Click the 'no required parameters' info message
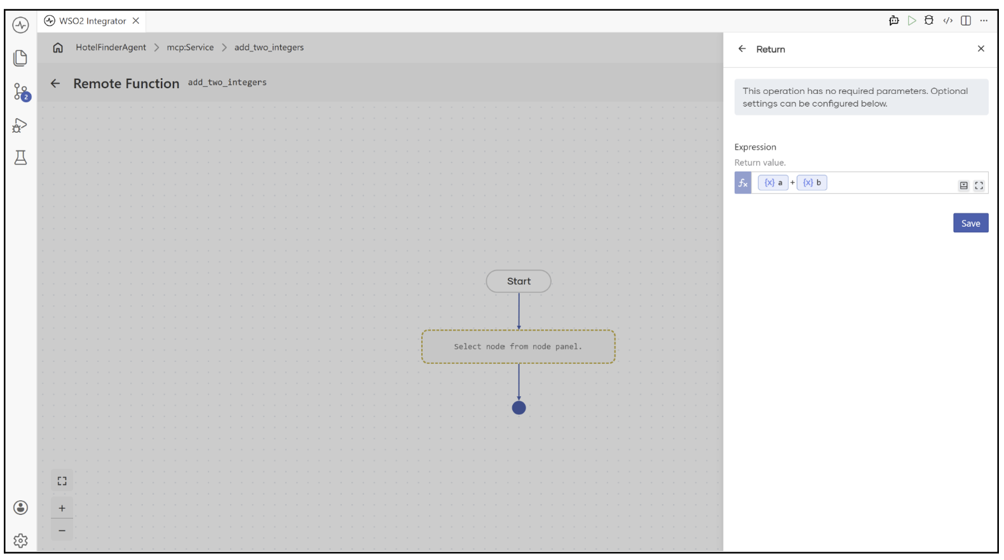Image resolution: width=1004 pixels, height=560 pixels. pyautogui.click(x=862, y=97)
